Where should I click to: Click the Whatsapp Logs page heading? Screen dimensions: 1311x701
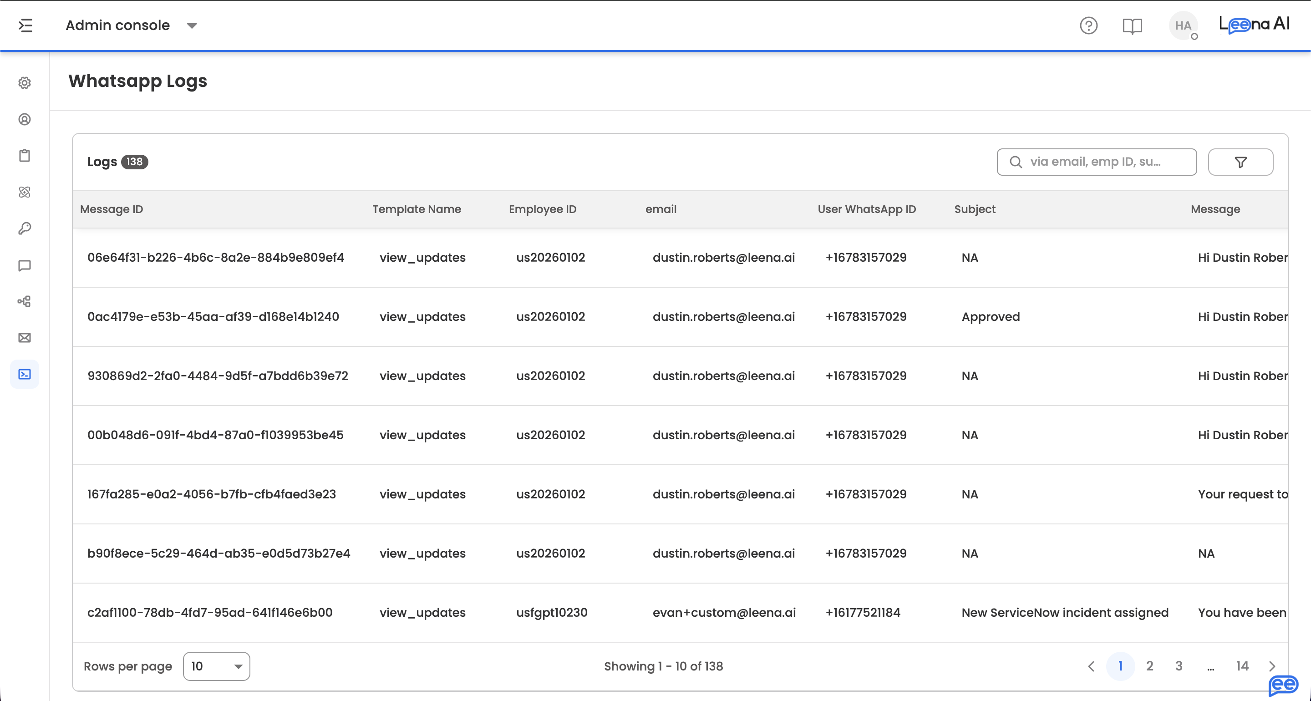click(x=138, y=81)
